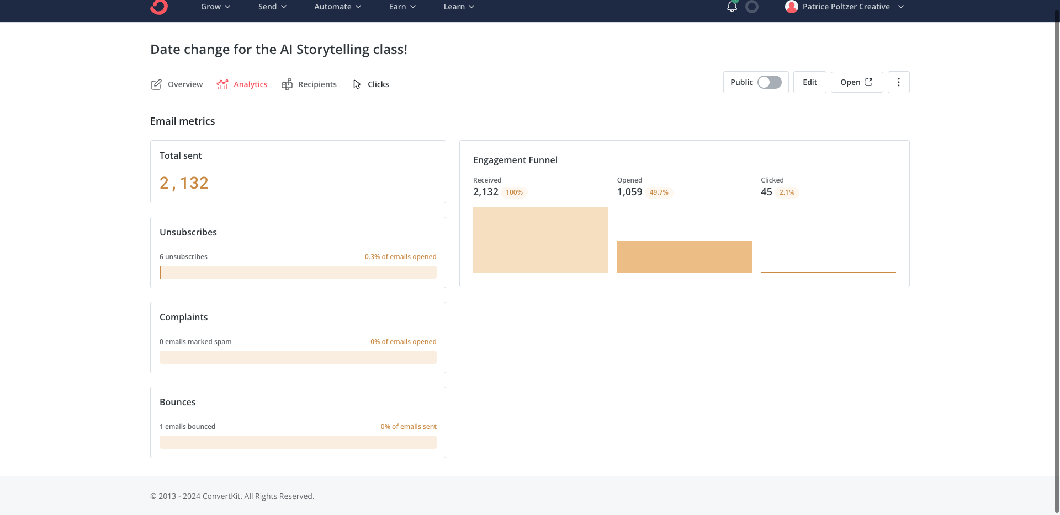Switch to the Overview tab
The width and height of the screenshot is (1060, 515).
[x=177, y=84]
